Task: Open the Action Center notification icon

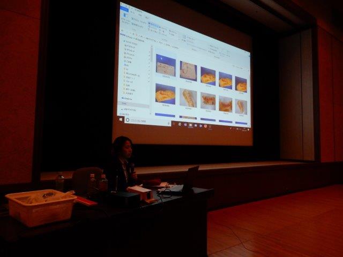Action: 249,130
